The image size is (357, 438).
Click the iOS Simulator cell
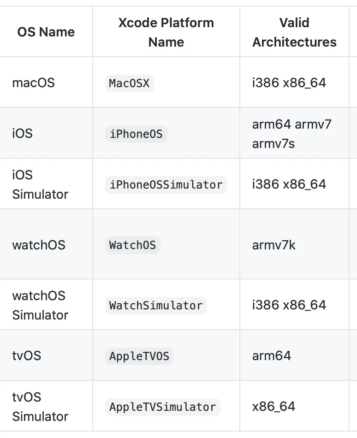40,184
